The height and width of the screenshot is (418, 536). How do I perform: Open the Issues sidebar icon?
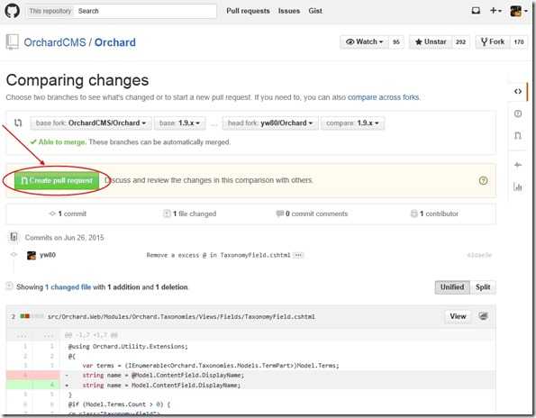click(x=518, y=114)
